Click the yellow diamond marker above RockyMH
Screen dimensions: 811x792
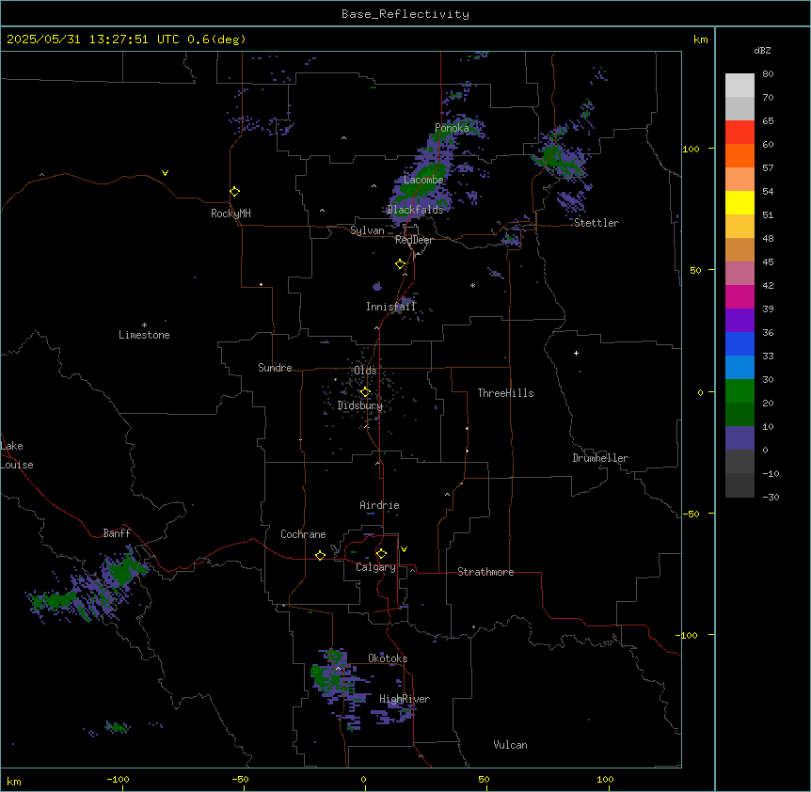(234, 191)
